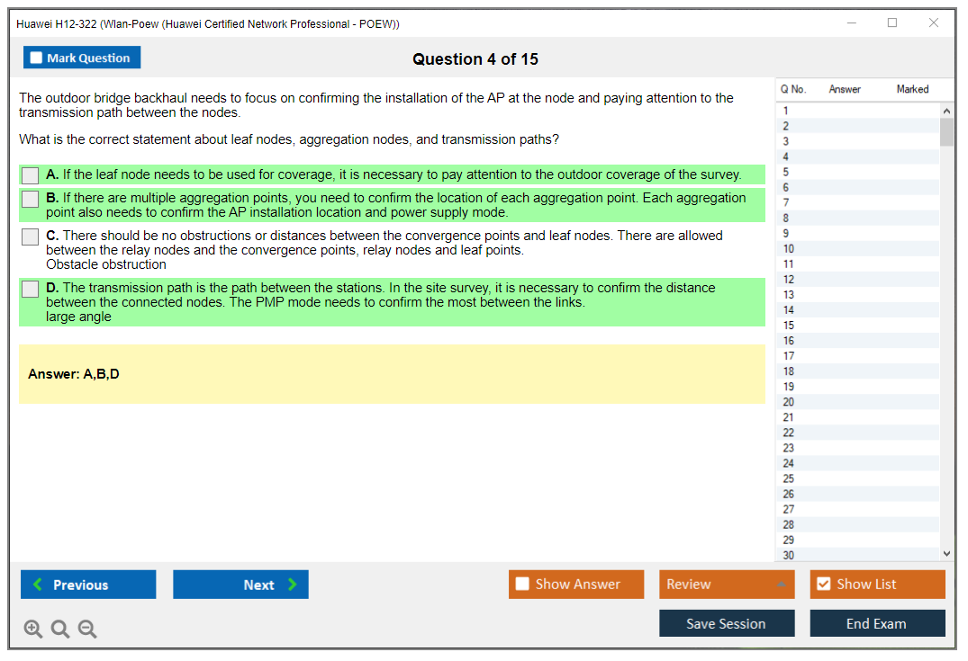The image size is (968, 661).
Task: Click the zoom out magnifier icon
Action: click(87, 630)
